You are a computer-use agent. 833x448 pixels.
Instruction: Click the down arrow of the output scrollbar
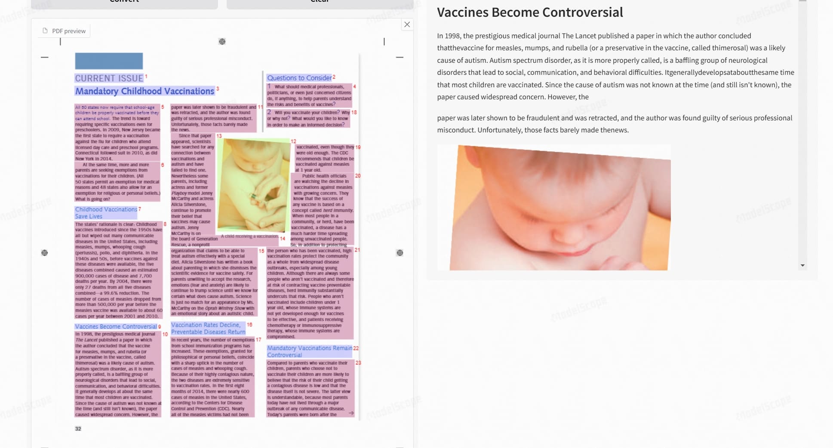pyautogui.click(x=802, y=266)
